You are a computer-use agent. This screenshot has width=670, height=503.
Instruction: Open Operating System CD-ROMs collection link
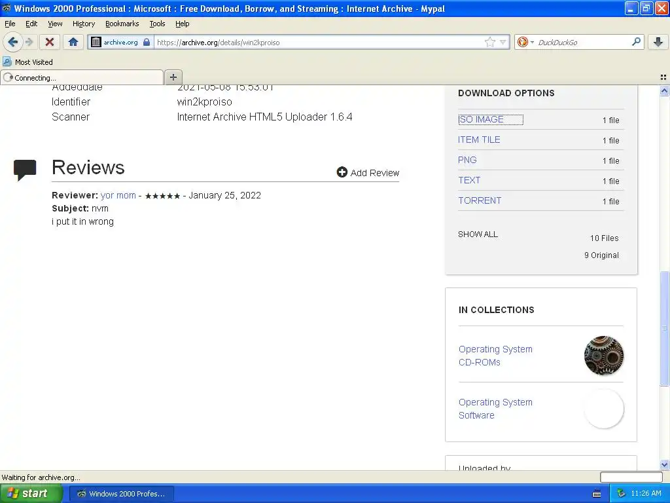[x=495, y=356]
